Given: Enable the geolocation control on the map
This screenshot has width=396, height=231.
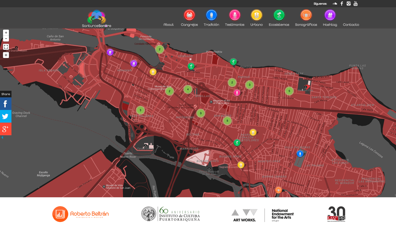Looking at the screenshot, I should [x=6, y=55].
